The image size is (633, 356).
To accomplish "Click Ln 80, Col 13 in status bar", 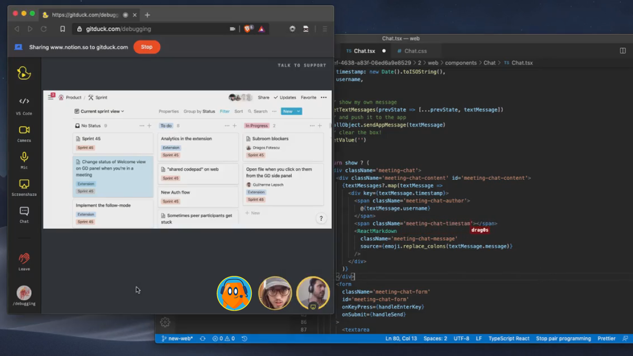I will [401, 339].
